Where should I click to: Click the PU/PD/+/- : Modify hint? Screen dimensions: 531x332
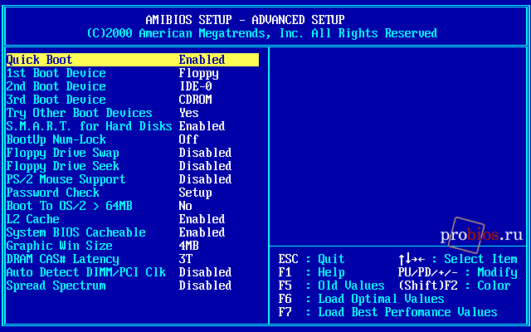pos(458,272)
